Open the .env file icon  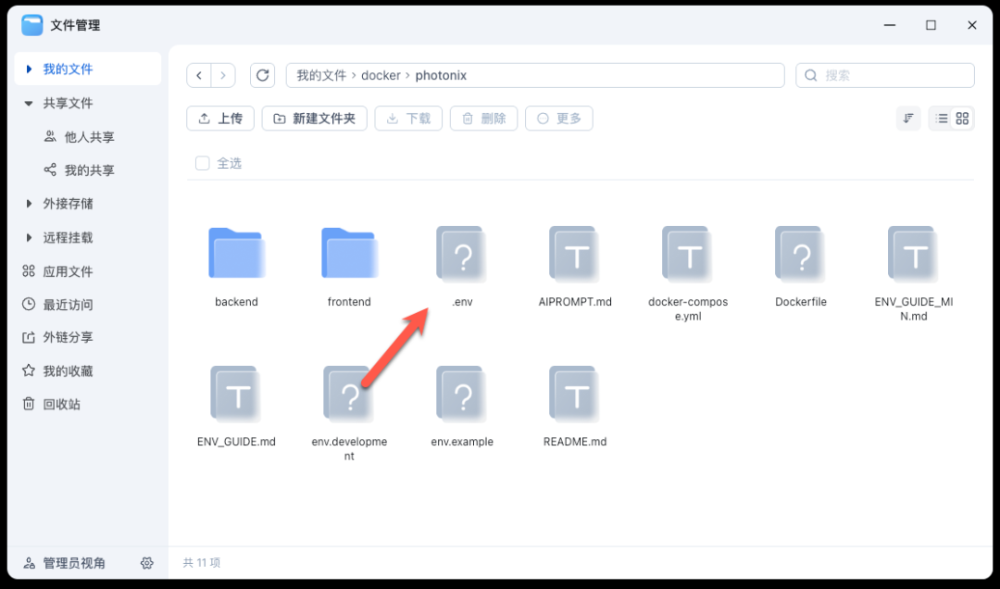click(x=463, y=255)
